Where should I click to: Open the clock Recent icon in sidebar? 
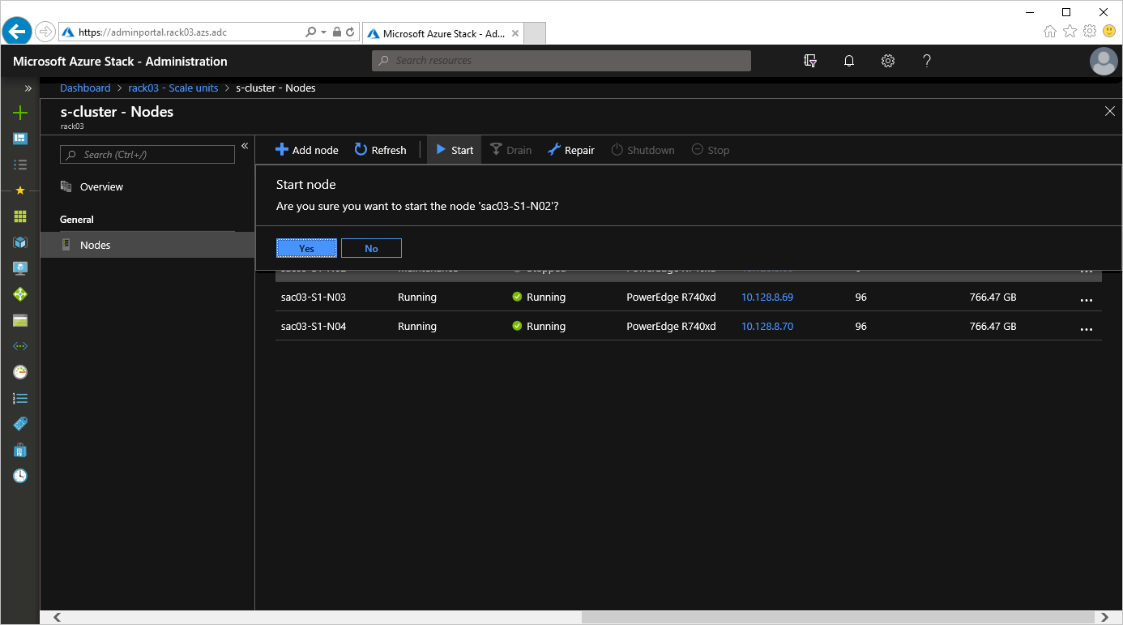tap(20, 476)
